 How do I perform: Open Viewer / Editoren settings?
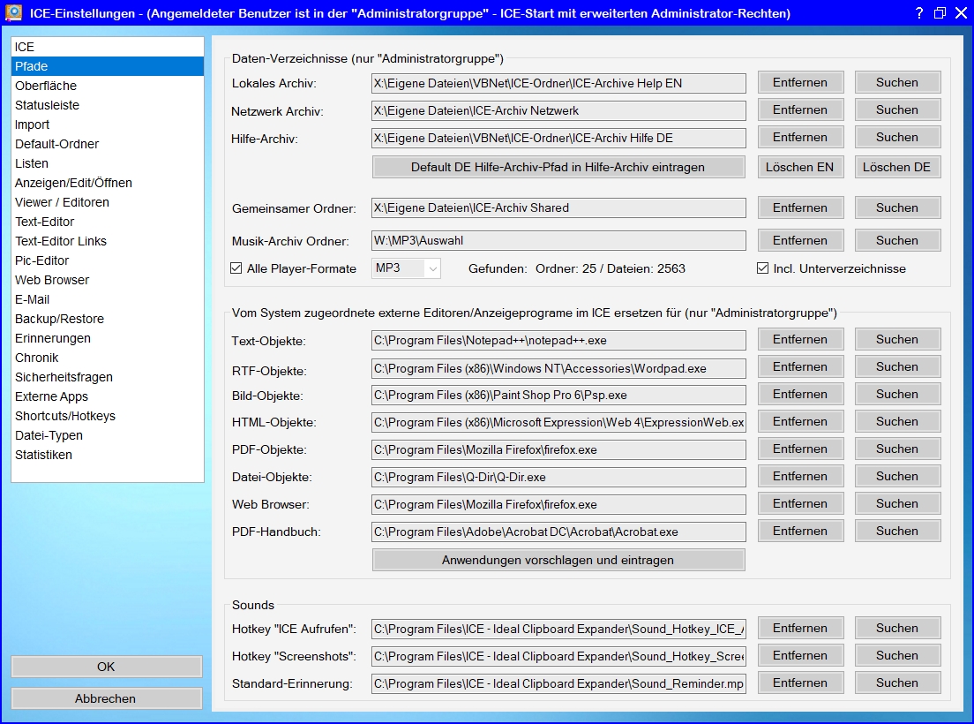[x=108, y=202]
